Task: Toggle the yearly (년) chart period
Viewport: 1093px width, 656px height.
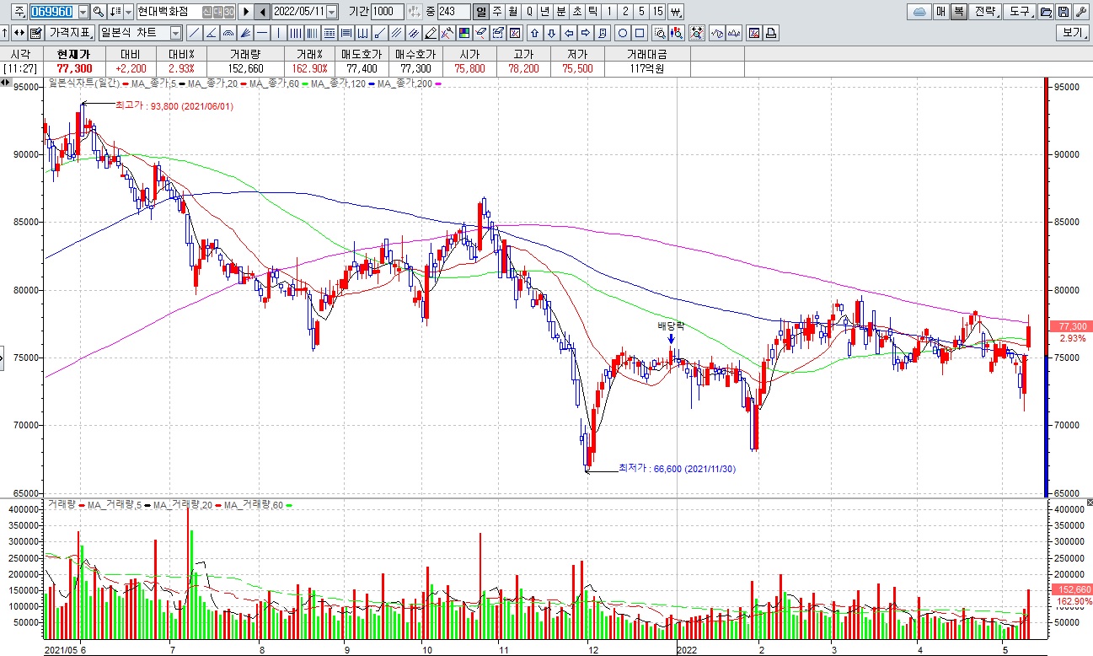Action: pyautogui.click(x=544, y=12)
